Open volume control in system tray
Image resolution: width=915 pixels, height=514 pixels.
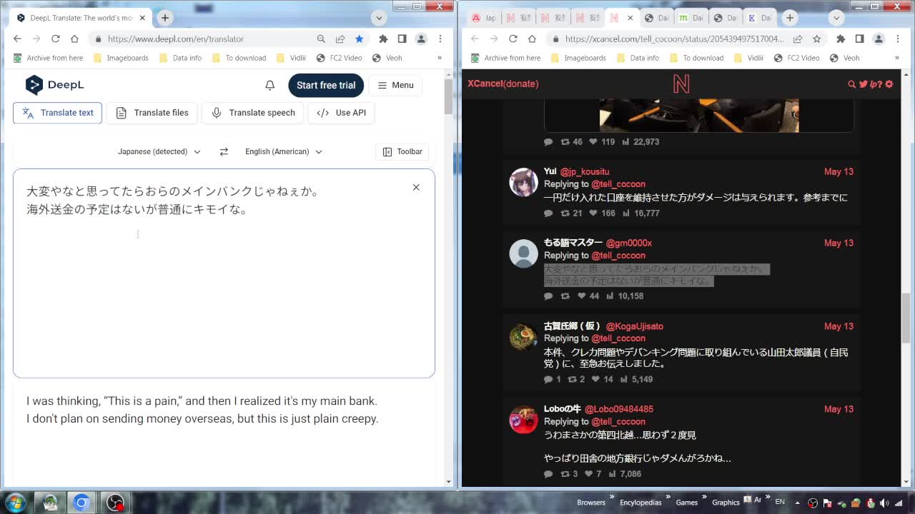tap(884, 503)
